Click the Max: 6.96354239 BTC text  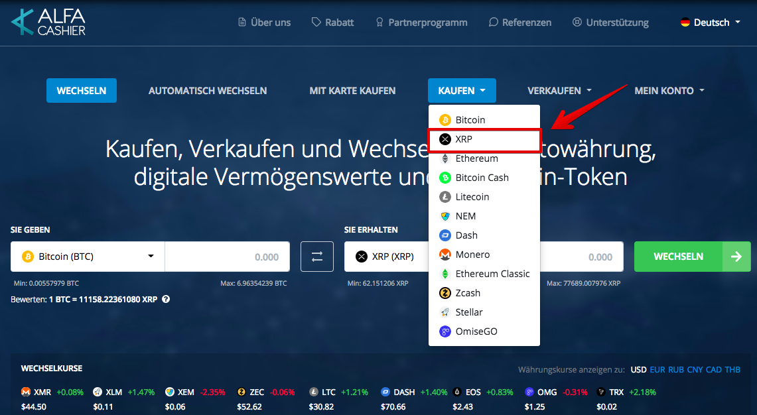(x=253, y=283)
